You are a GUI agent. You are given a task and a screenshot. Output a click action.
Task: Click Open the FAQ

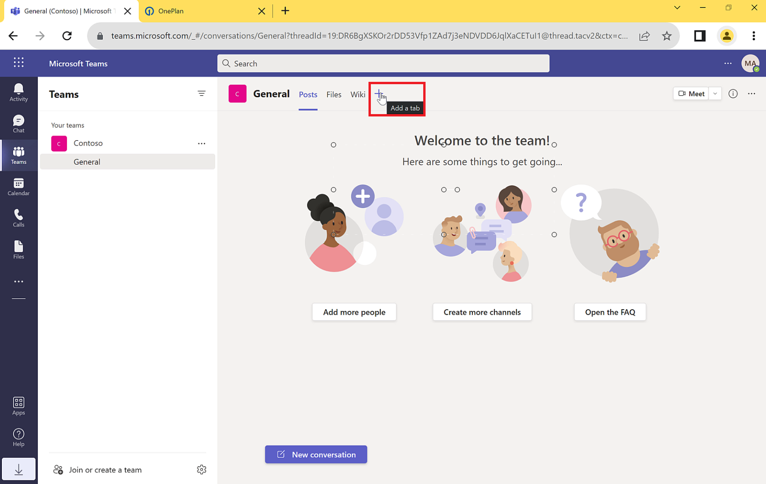click(610, 312)
